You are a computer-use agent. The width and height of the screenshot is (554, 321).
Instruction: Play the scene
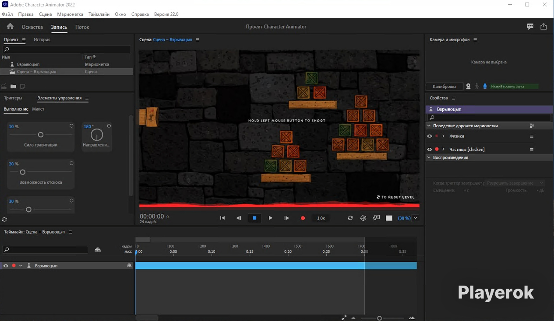point(271,218)
